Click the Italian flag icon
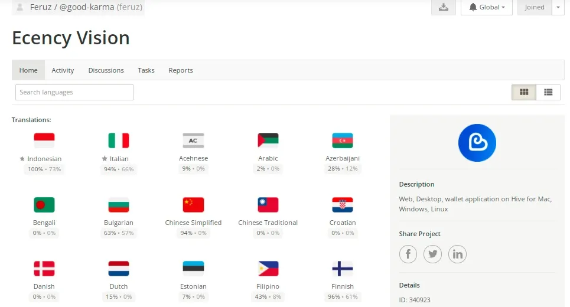The width and height of the screenshot is (570, 307). [x=119, y=141]
